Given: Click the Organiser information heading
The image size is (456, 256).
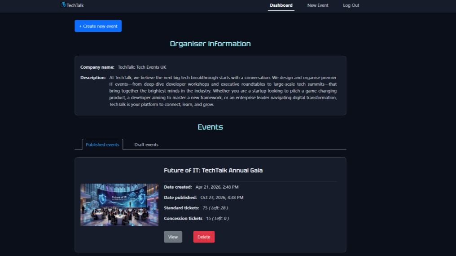Looking at the screenshot, I should [x=210, y=44].
